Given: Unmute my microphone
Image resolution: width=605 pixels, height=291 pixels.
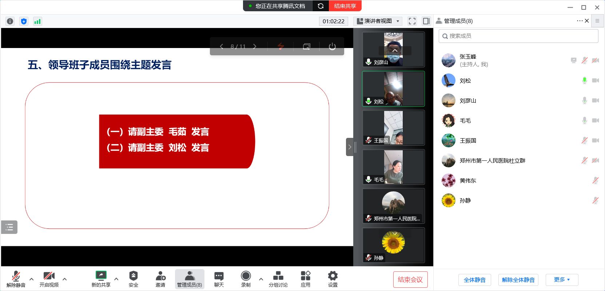Looking at the screenshot, I should (16, 279).
